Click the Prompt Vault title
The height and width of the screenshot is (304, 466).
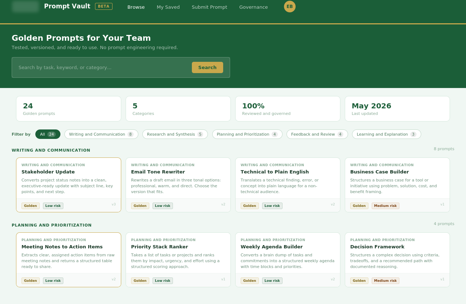[x=67, y=6]
